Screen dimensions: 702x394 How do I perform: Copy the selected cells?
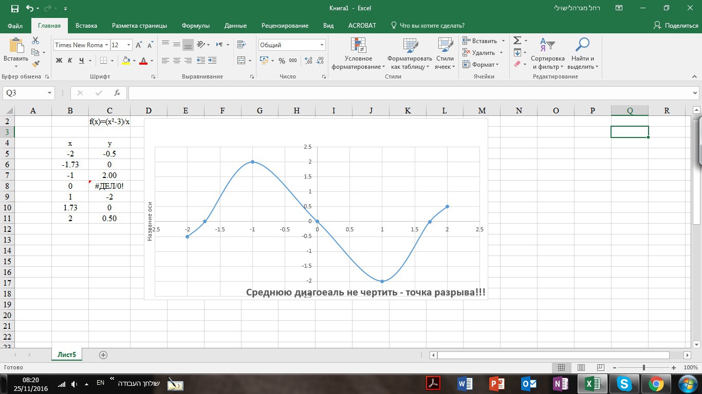tap(35, 52)
